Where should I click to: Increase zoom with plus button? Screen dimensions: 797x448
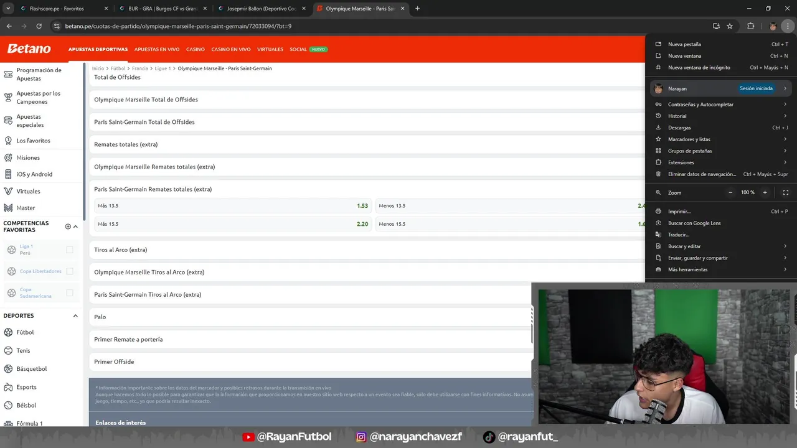click(765, 192)
